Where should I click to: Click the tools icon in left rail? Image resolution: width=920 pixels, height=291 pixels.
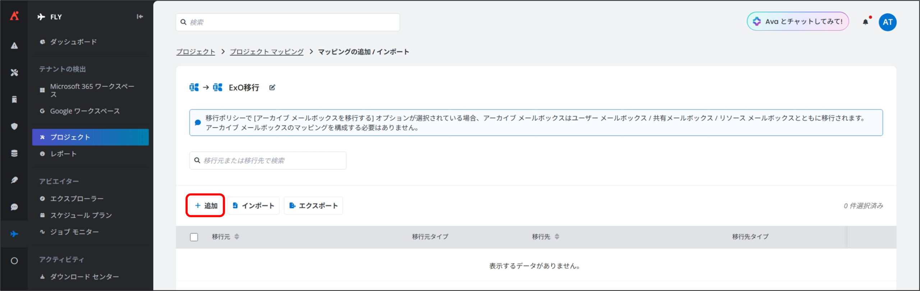pyautogui.click(x=14, y=73)
